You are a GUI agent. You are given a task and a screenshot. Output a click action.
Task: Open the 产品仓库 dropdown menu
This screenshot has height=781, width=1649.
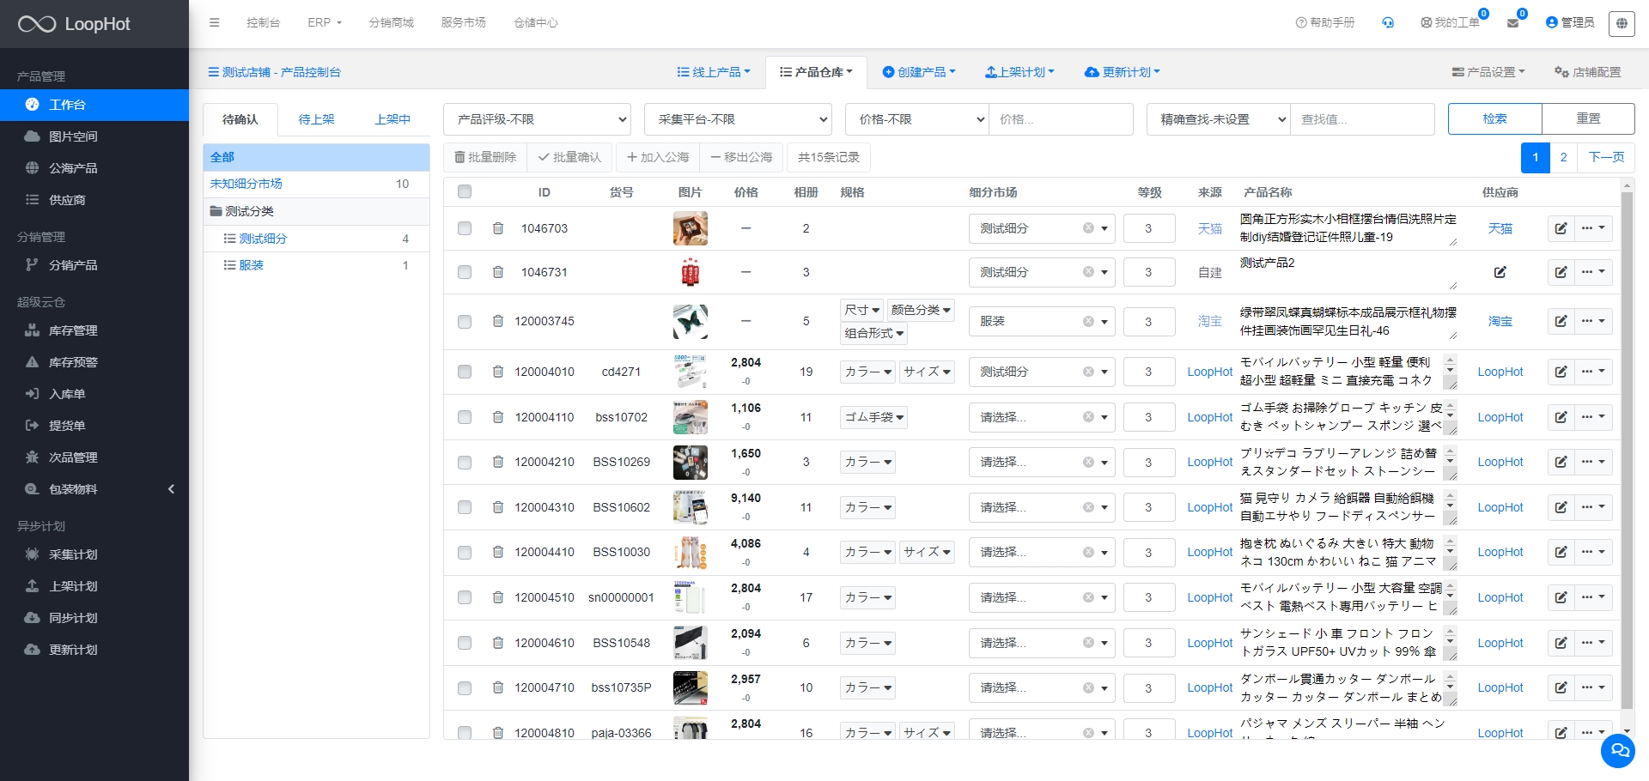pos(816,72)
